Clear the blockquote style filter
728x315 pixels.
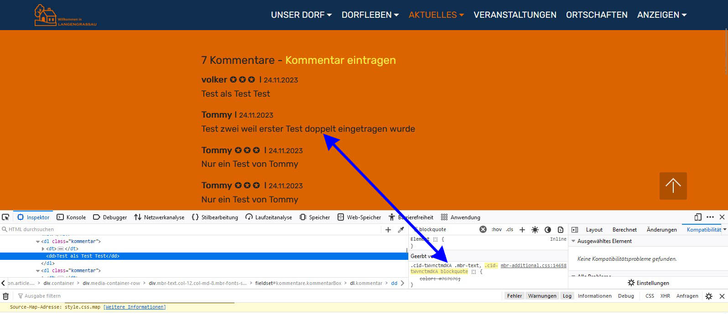pos(483,230)
